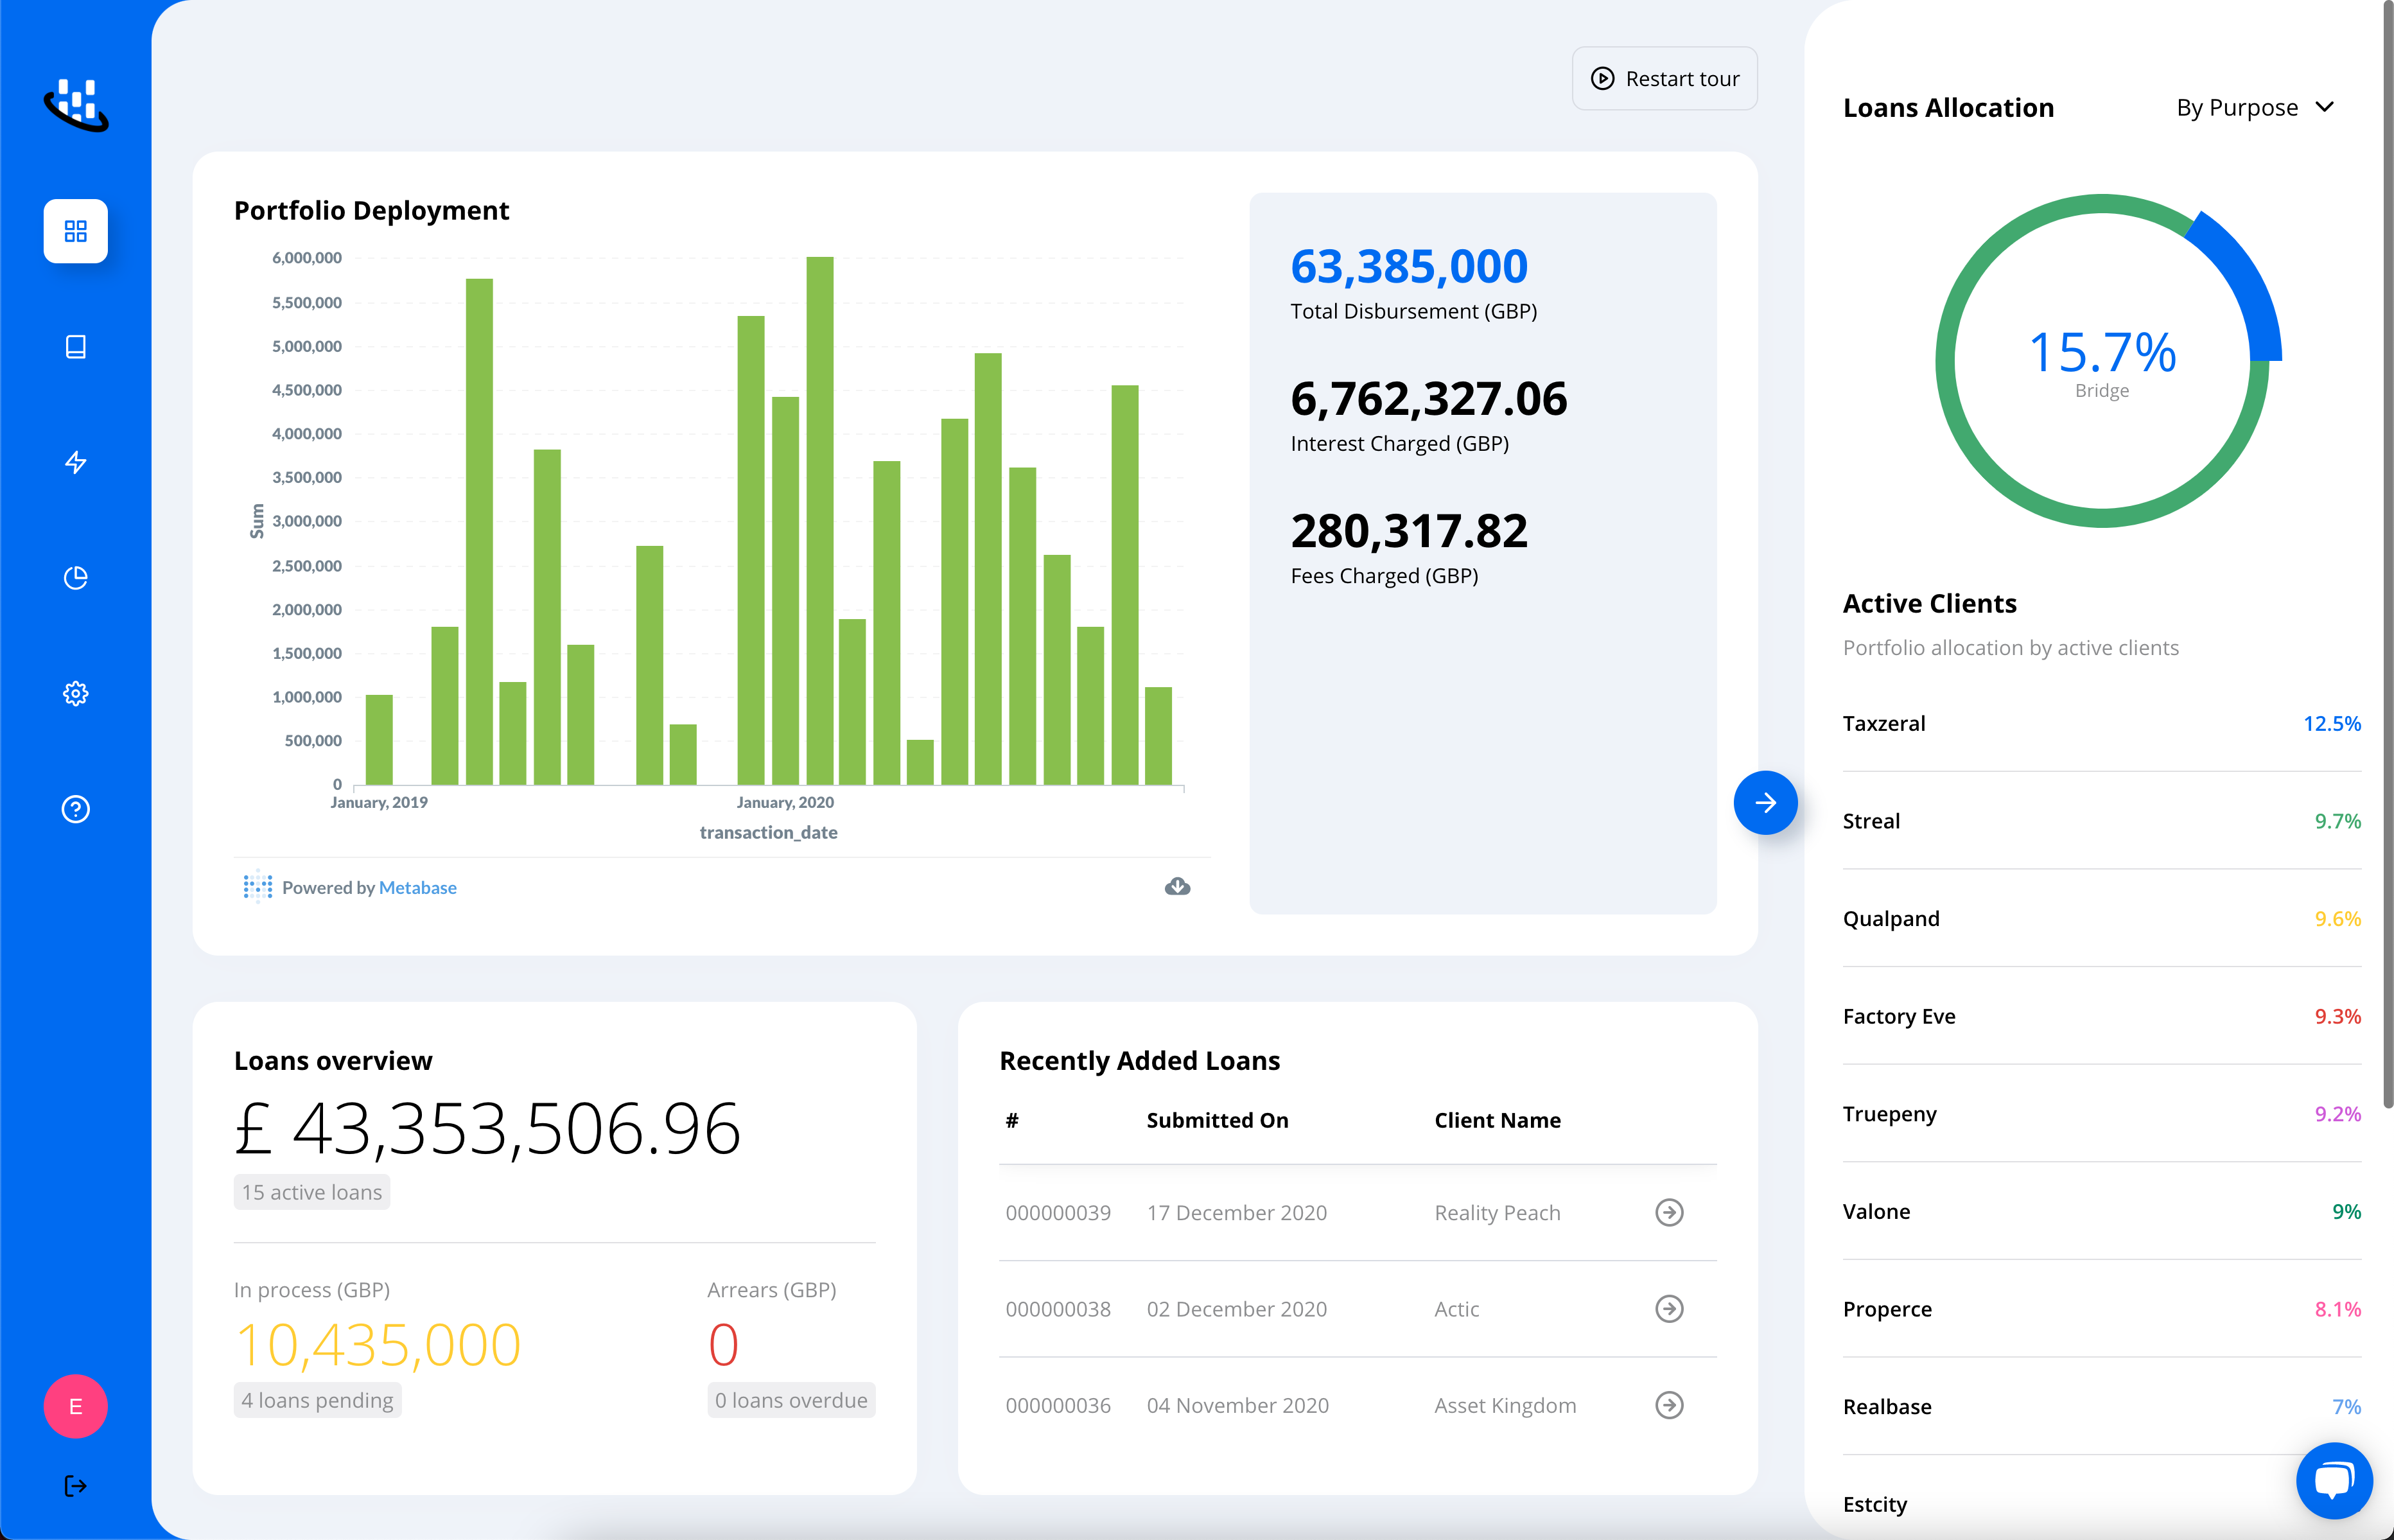Click the 4 loans pending badge
This screenshot has height=1540, width=2394.
point(317,1400)
